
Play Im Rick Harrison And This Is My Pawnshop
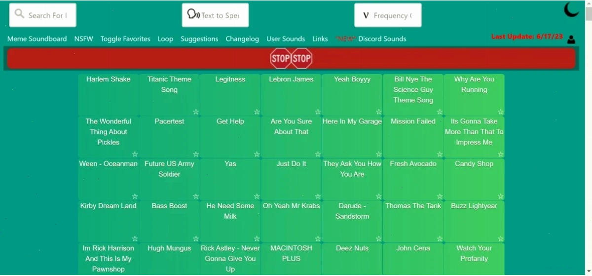point(109,259)
